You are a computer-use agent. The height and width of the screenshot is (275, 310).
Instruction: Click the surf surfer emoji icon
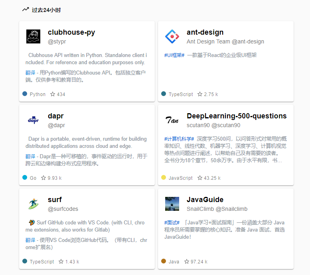tap(33, 204)
